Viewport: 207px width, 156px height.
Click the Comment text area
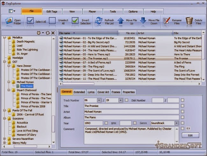(130, 135)
